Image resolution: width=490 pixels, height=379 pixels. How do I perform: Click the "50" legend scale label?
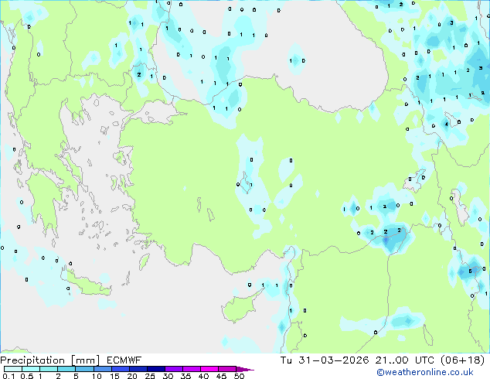[239, 376]
